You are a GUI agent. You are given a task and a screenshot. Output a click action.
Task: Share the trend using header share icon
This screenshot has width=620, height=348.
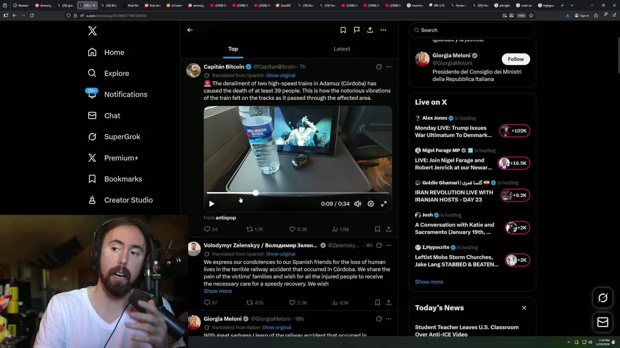[370, 30]
